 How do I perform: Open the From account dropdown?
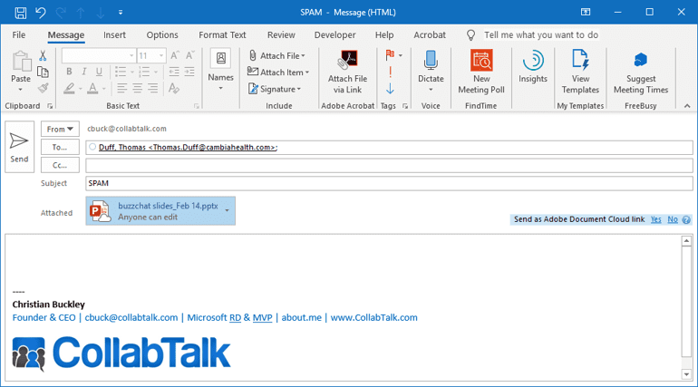(60, 129)
